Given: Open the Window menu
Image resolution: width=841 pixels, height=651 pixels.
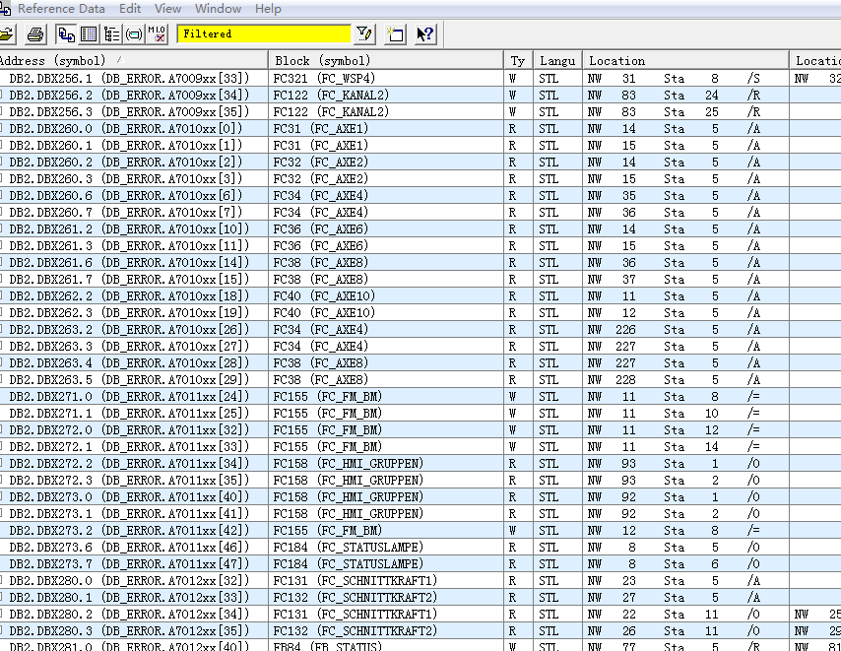Looking at the screenshot, I should pyautogui.click(x=218, y=9).
